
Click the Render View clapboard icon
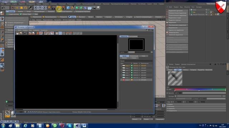pyautogui.click(x=54, y=8)
